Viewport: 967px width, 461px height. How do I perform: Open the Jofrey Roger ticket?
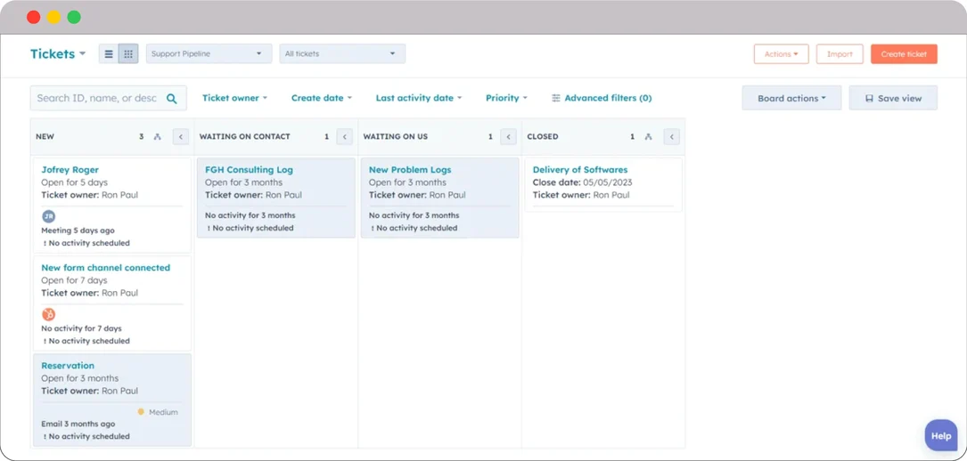pyautogui.click(x=70, y=170)
